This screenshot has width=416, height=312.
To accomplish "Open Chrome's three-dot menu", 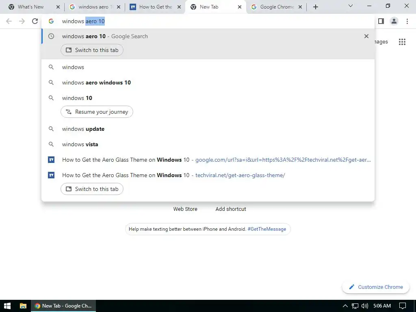I will tap(407, 21).
